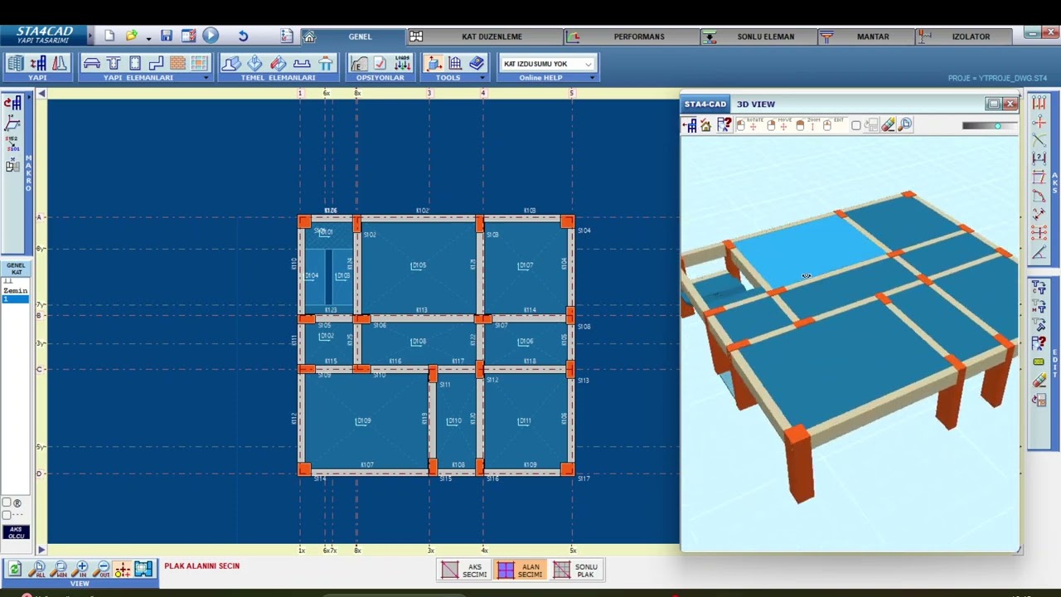Adjust the 3D View brightness slider
1061x597 pixels.
pos(990,126)
